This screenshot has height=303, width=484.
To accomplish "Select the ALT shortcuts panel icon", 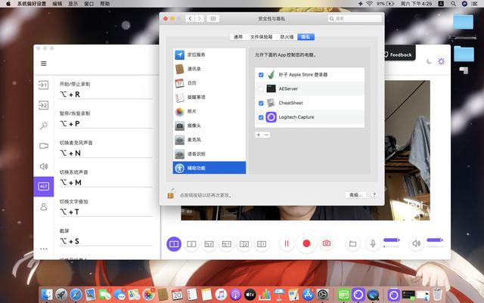I will pos(44,187).
